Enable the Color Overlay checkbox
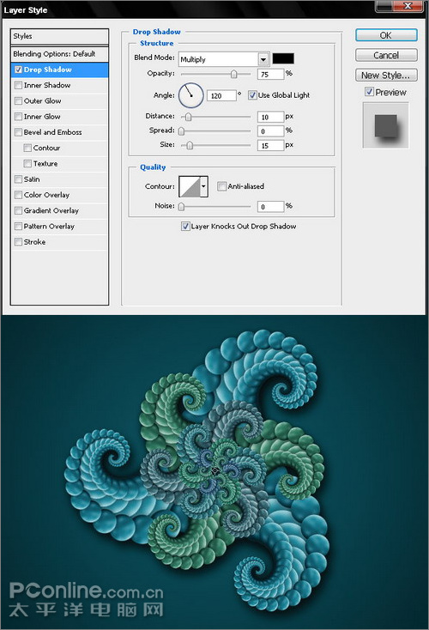The height and width of the screenshot is (630, 429). [x=18, y=195]
